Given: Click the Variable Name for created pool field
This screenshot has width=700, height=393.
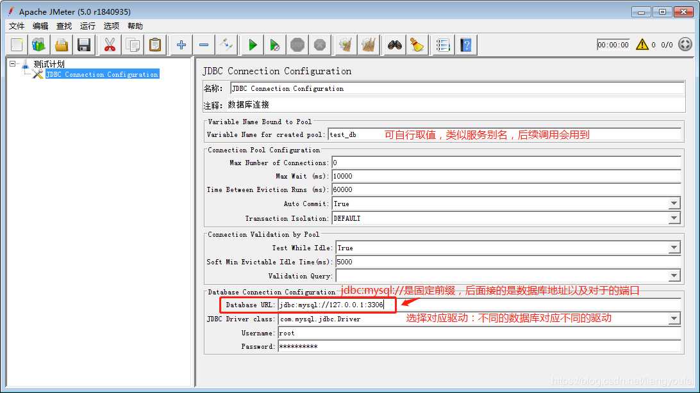Looking at the screenshot, I should 504,134.
